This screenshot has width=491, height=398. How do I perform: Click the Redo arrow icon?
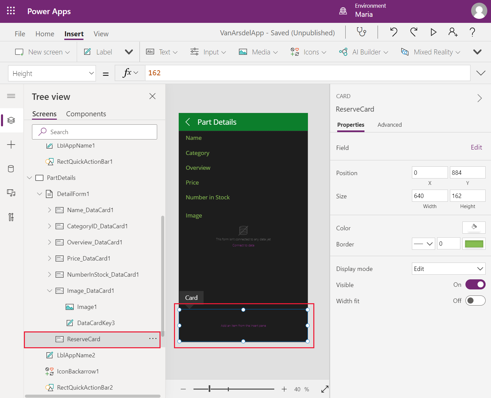414,32
